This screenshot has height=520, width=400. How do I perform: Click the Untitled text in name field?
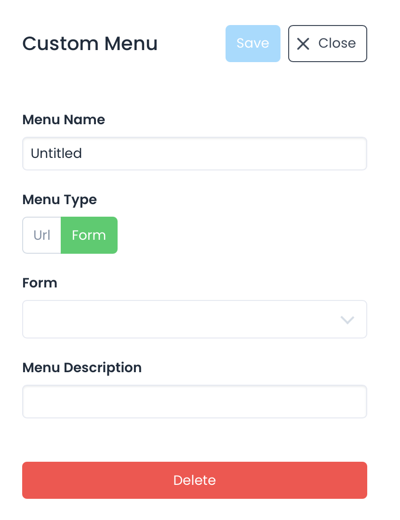pos(56,154)
